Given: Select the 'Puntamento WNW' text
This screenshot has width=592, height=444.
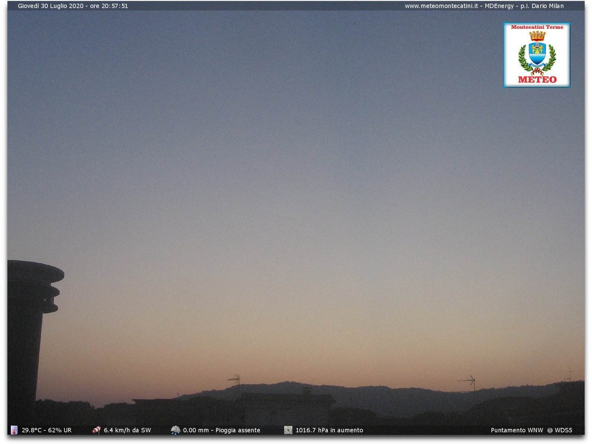Looking at the screenshot, I should point(517,430).
